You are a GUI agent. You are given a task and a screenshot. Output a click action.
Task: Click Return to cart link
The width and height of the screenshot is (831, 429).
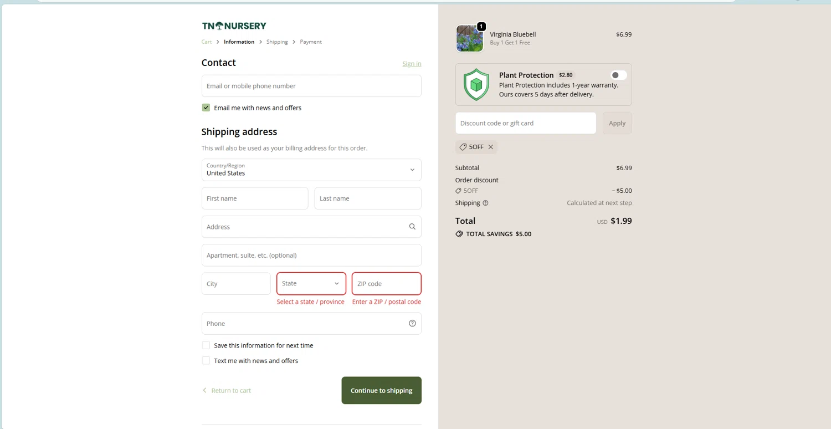pos(231,390)
